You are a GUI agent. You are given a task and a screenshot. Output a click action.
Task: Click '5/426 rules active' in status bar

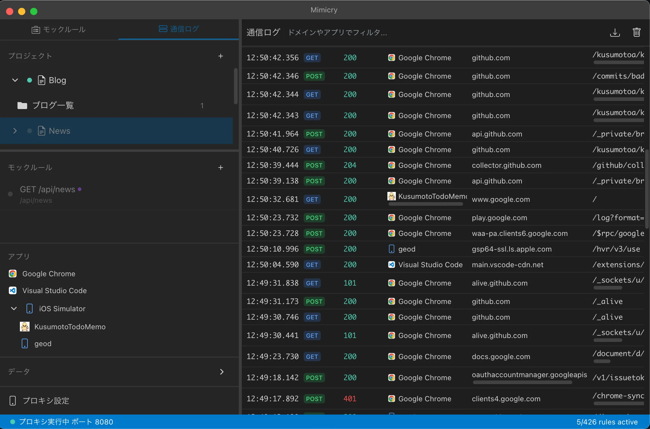point(607,422)
